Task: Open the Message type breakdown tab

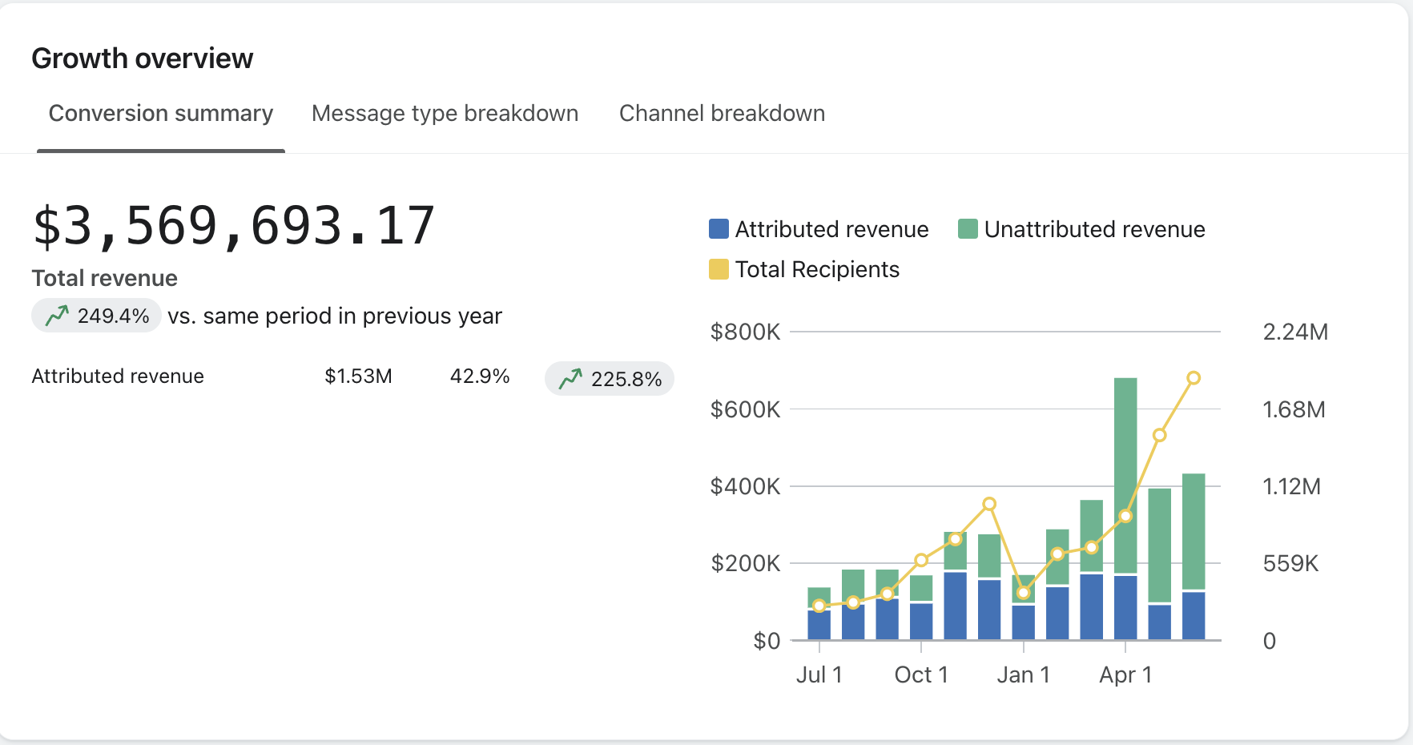Action: pyautogui.click(x=445, y=114)
